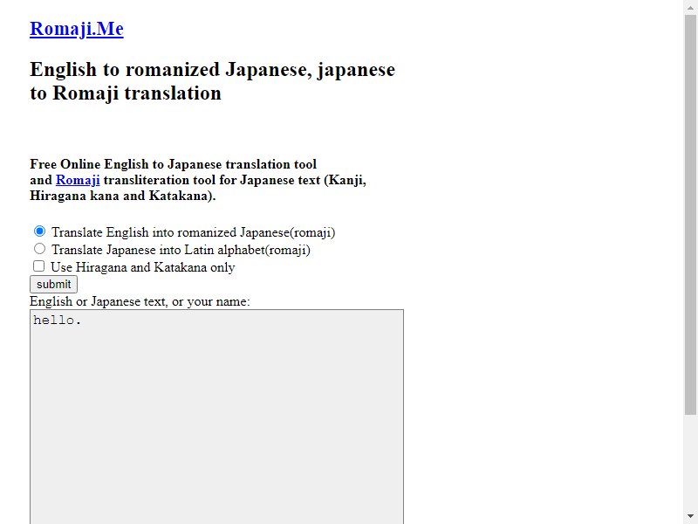This screenshot has width=698, height=524.
Task: Click the label English or Japanese text, or your name
Action: click(x=140, y=301)
